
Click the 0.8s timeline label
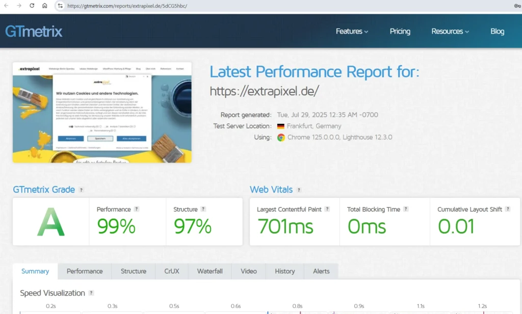coord(297,306)
